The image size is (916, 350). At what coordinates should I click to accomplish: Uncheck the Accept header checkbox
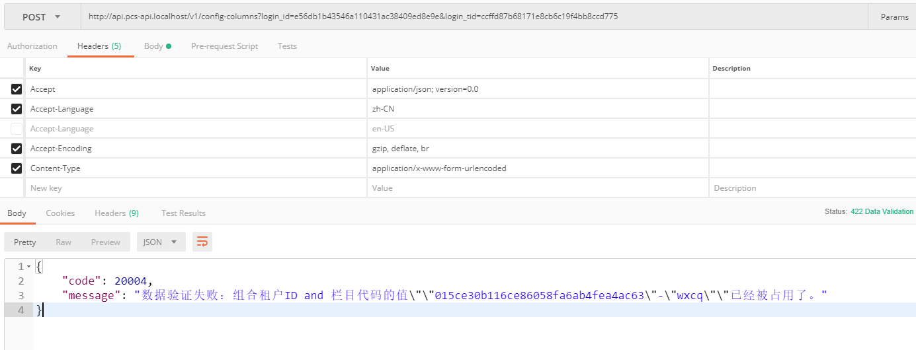pos(17,89)
